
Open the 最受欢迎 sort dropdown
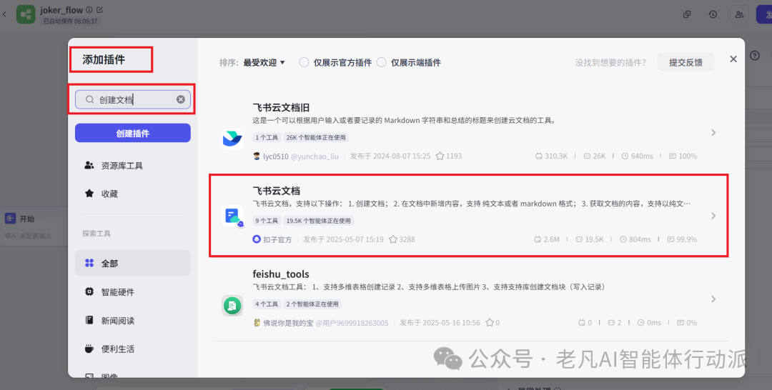[x=264, y=62]
